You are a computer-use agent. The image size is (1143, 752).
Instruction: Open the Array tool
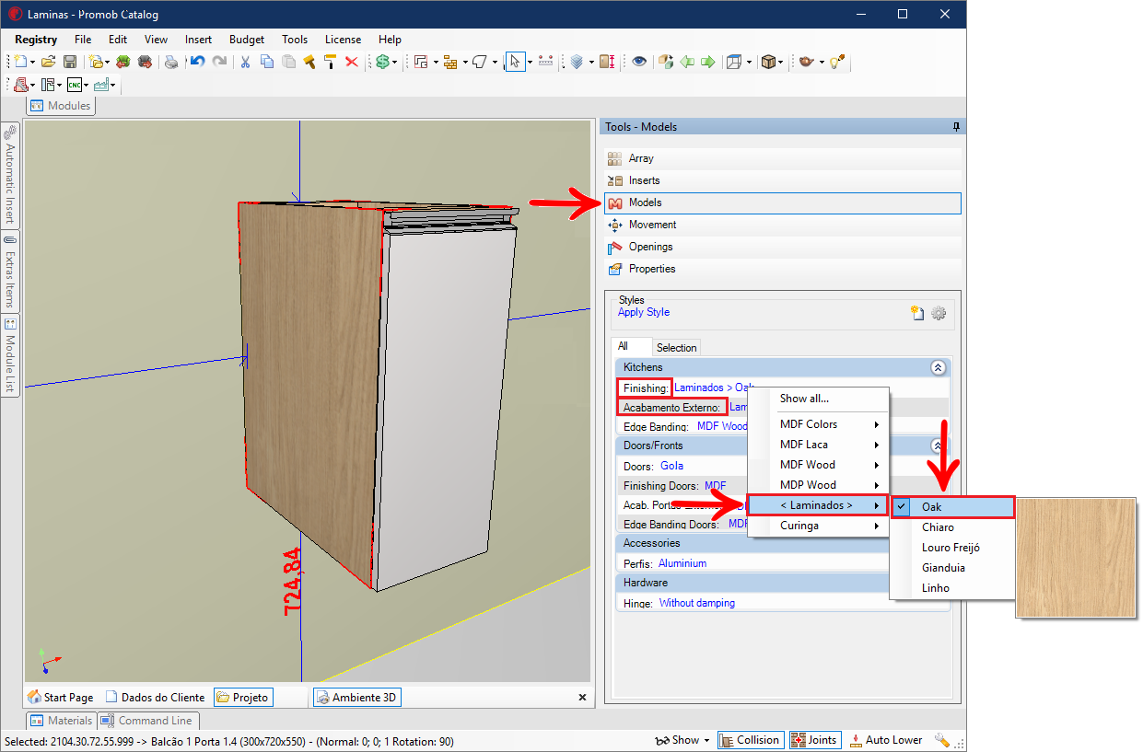[783, 158]
